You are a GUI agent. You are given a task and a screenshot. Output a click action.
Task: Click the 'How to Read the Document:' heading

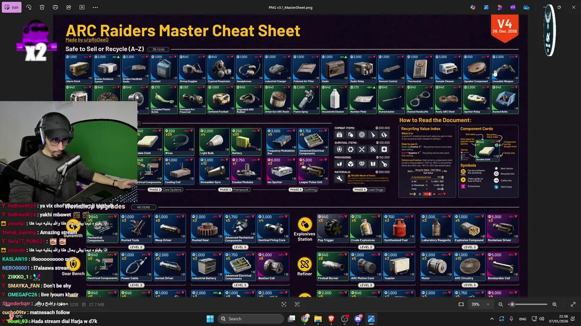(x=435, y=120)
